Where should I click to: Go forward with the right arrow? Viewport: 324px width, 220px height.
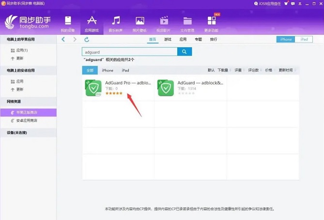pos(75,39)
